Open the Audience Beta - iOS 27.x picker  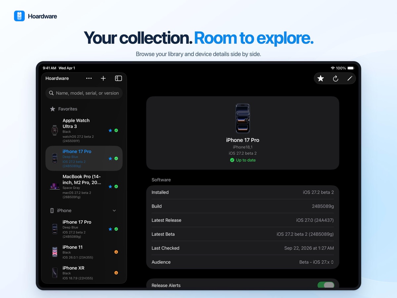pos(317,262)
